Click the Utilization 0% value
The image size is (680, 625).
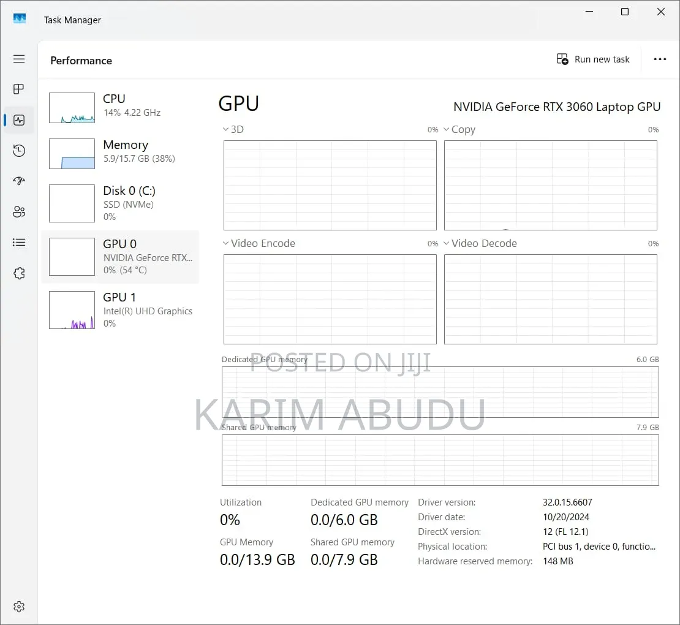click(230, 520)
